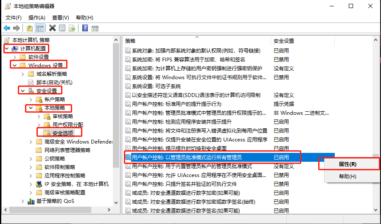The image size is (381, 224).
Task: Click the policy icon for 系统设置: 可选子系统
Action: pyautogui.click(x=128, y=86)
